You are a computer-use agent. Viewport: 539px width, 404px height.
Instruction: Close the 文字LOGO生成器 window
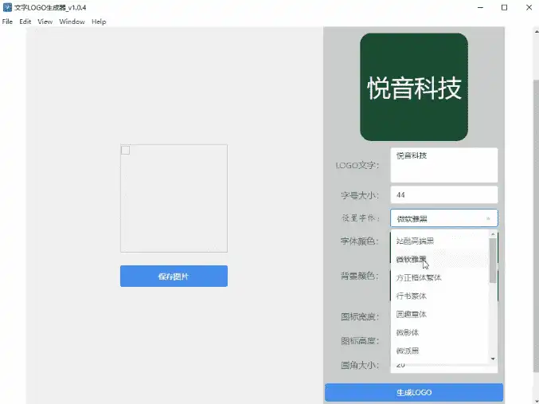click(529, 8)
